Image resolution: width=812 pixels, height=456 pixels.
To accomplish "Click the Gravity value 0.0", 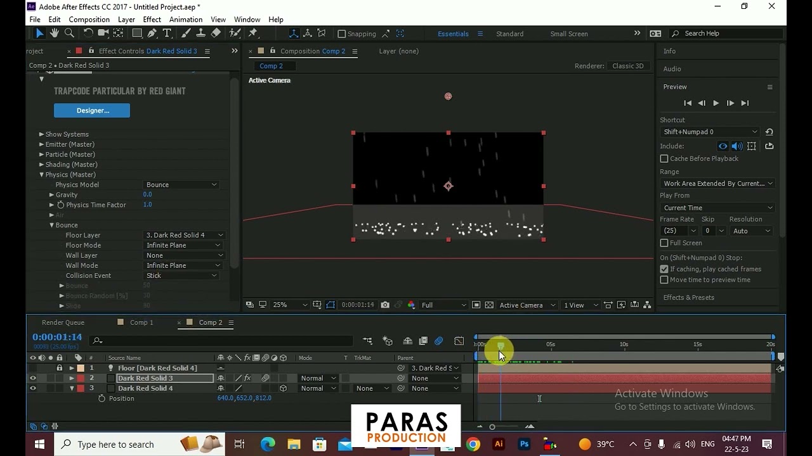I will tap(147, 194).
